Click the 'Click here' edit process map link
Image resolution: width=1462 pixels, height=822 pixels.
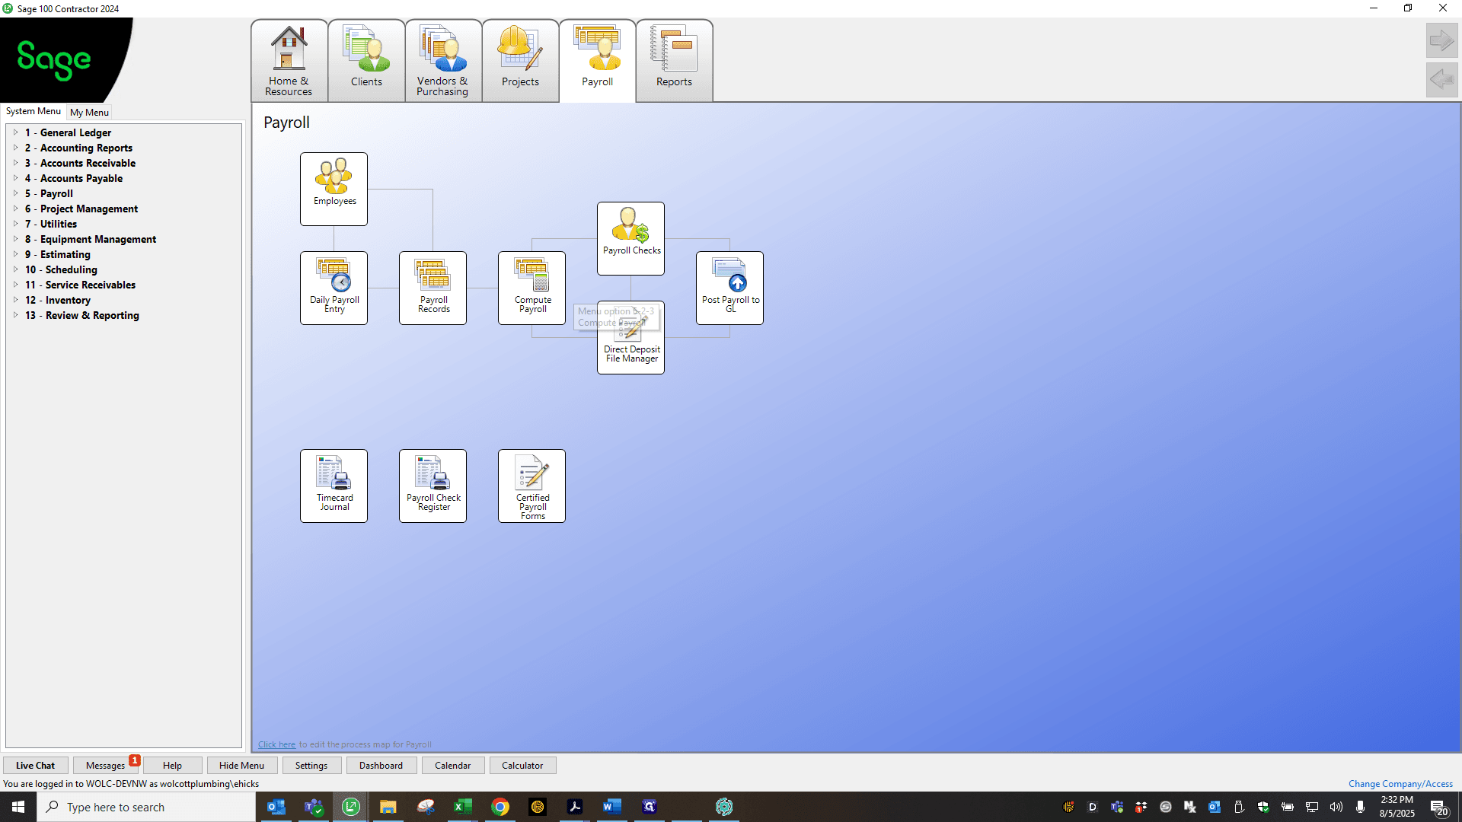coord(276,744)
